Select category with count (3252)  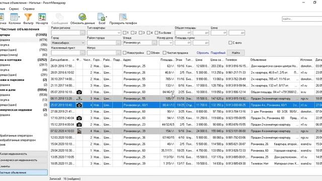coord(24,60)
